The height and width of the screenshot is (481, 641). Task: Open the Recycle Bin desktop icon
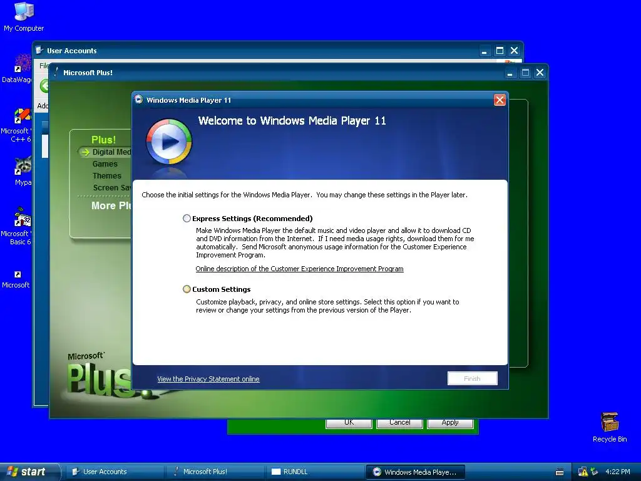pyautogui.click(x=610, y=427)
